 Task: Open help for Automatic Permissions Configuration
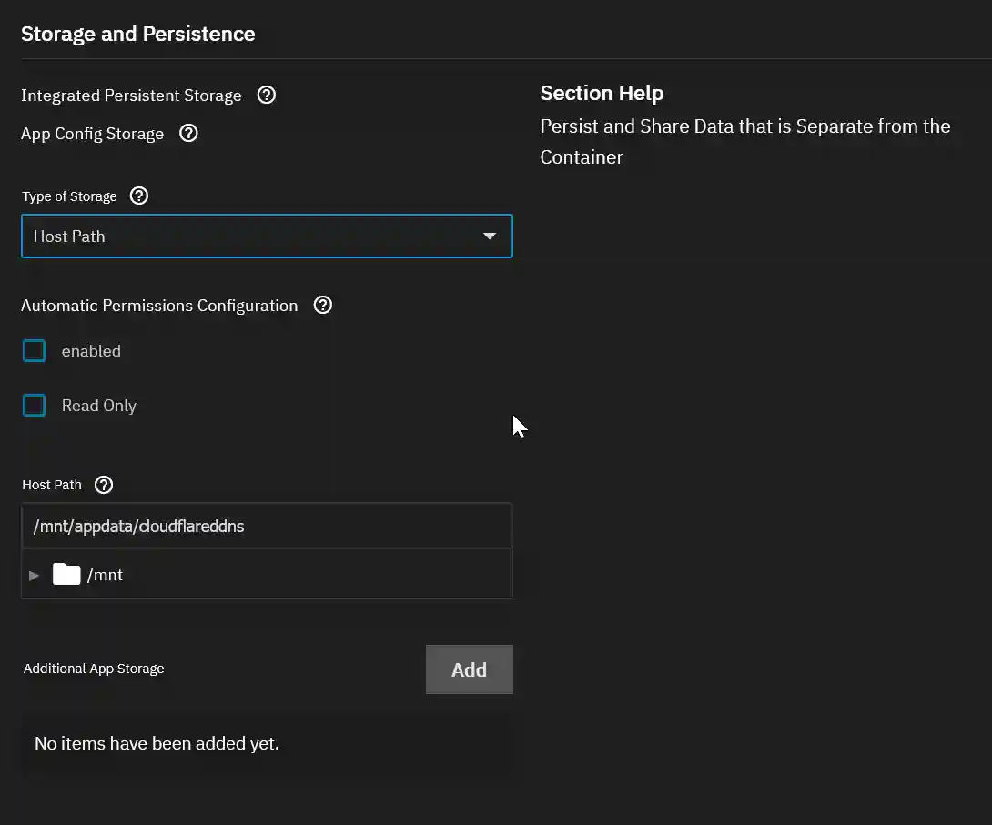(322, 305)
